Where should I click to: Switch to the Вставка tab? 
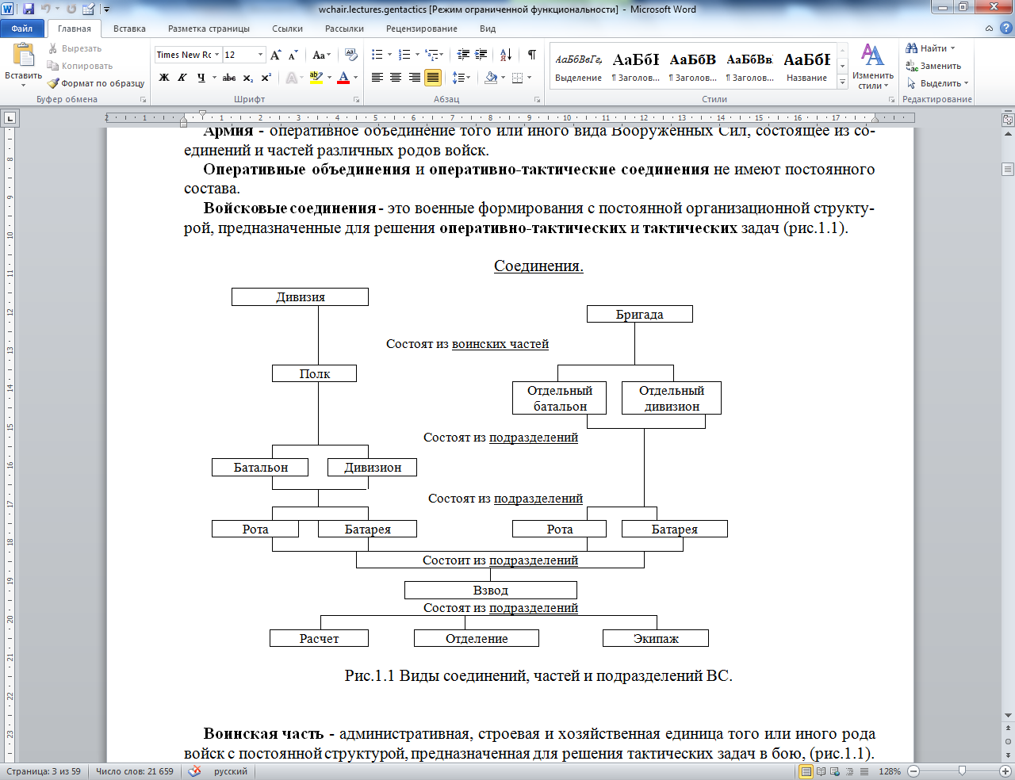click(129, 29)
